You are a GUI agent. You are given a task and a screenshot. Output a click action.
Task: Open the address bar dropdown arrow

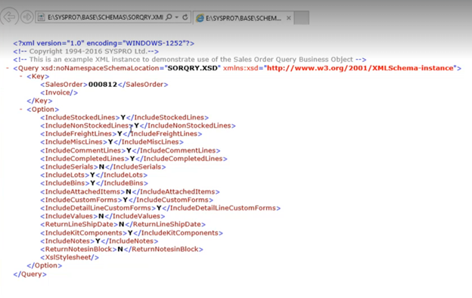(x=177, y=17)
